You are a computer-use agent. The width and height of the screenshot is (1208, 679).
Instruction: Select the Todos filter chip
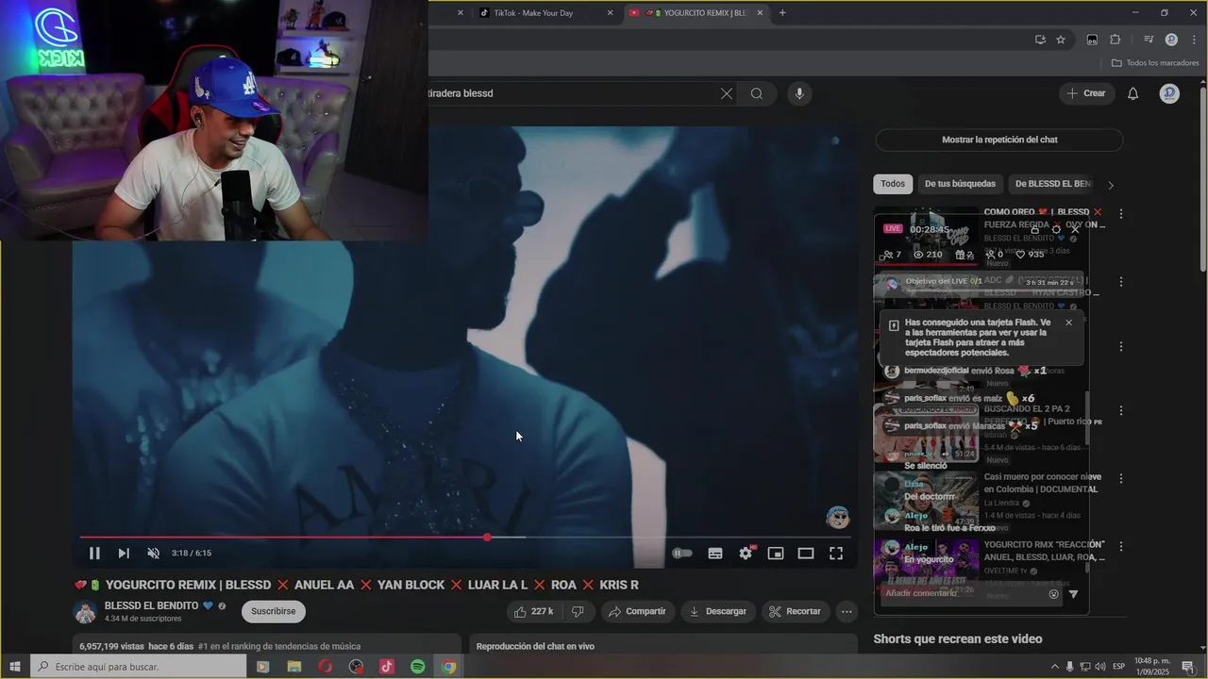893,184
